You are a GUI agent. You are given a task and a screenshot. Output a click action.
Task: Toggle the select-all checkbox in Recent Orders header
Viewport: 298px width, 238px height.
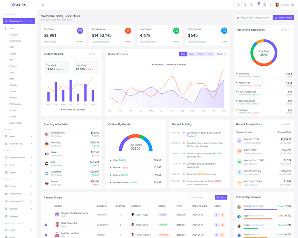point(46,206)
